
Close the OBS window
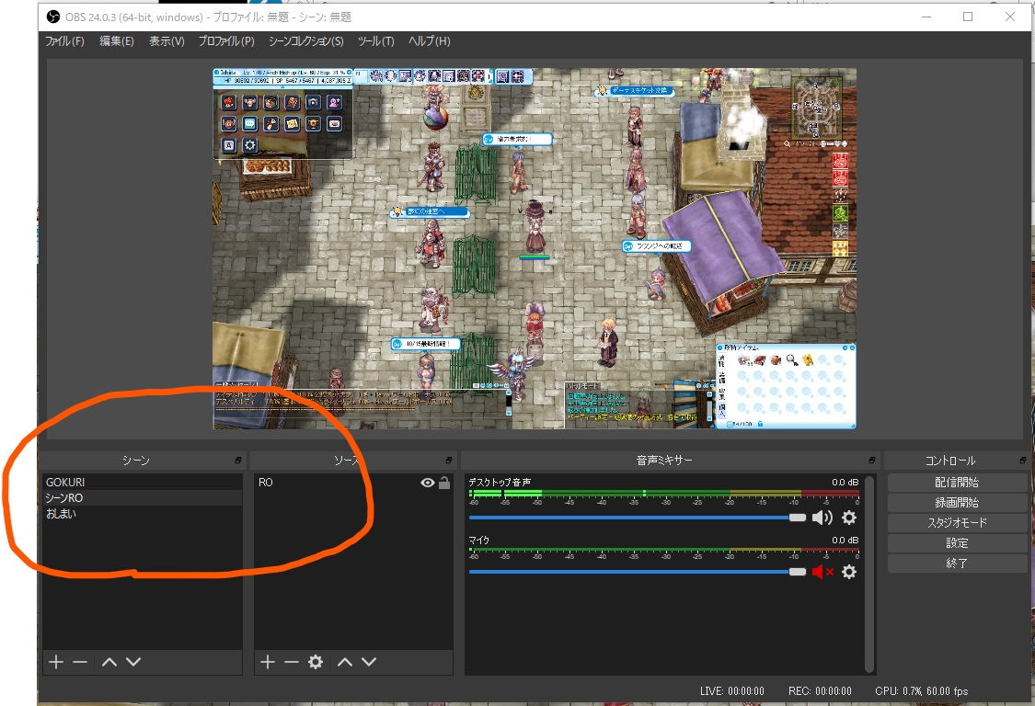coord(1010,17)
